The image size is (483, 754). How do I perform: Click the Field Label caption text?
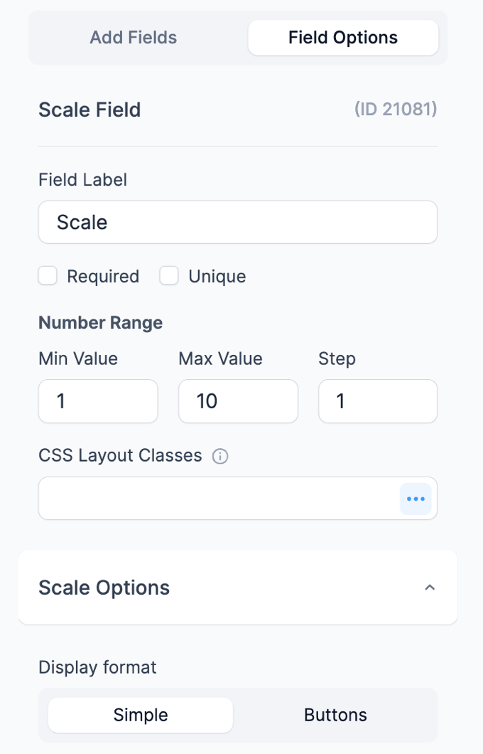coord(82,179)
